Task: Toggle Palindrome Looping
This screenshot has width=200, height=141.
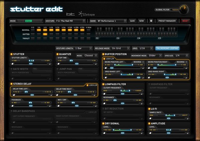Action: (x=167, y=48)
